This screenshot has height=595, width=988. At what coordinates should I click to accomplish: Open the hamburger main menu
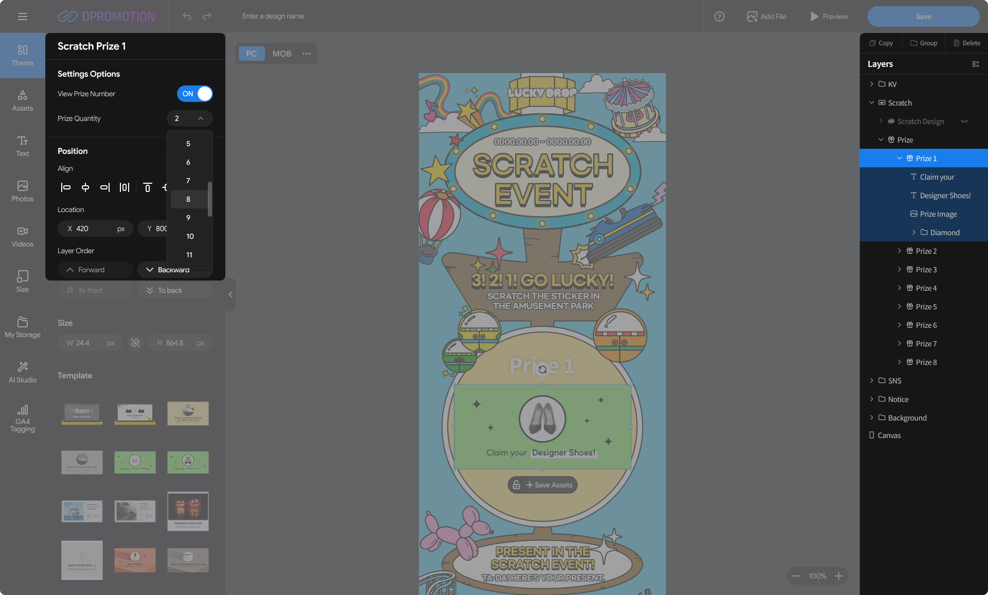click(x=22, y=16)
